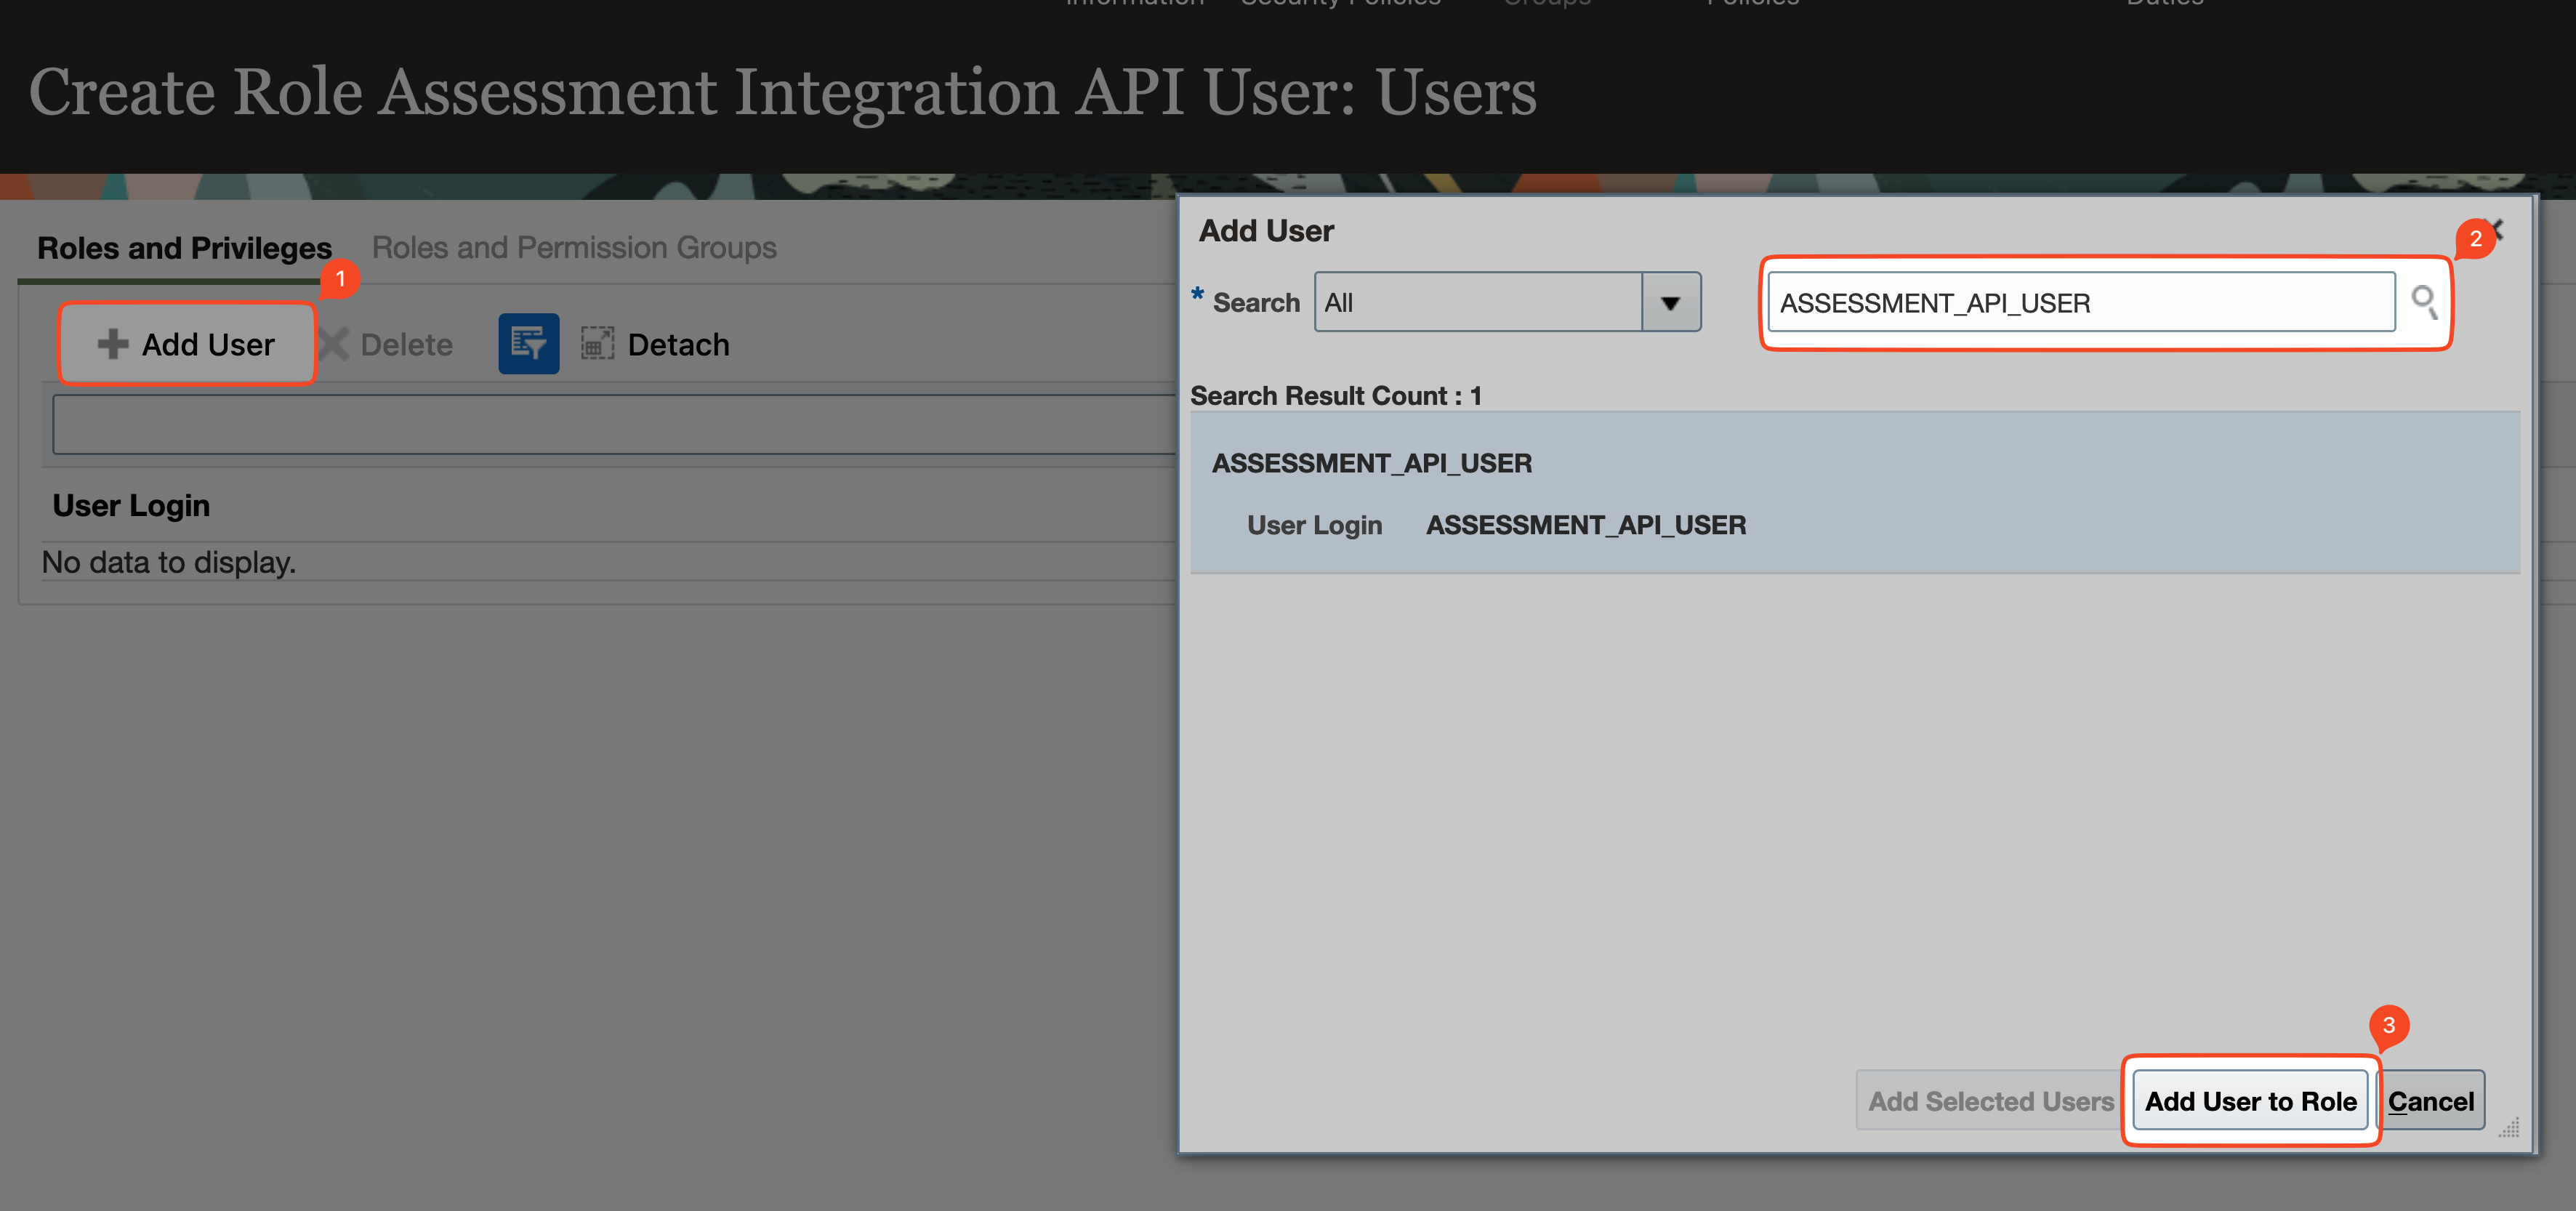Expand the Search dropdown arrow
Viewport: 2576px width, 1211px height.
coord(1670,302)
